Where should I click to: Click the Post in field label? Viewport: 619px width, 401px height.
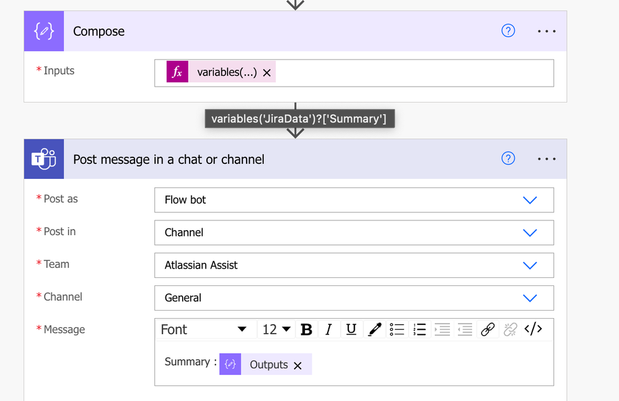tap(59, 232)
